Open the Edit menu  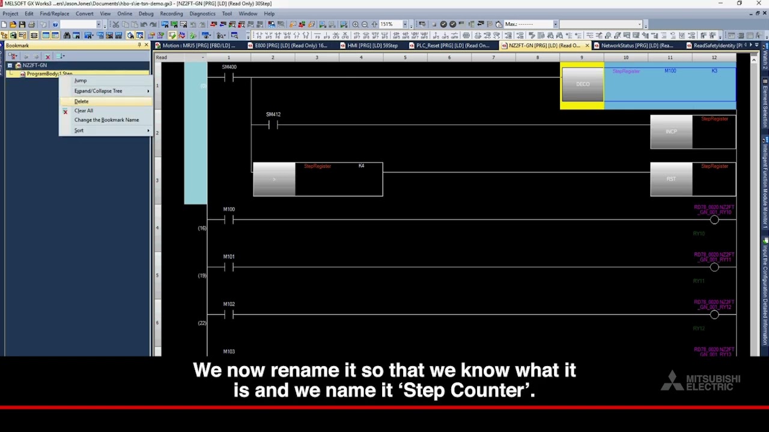pyautogui.click(x=29, y=14)
